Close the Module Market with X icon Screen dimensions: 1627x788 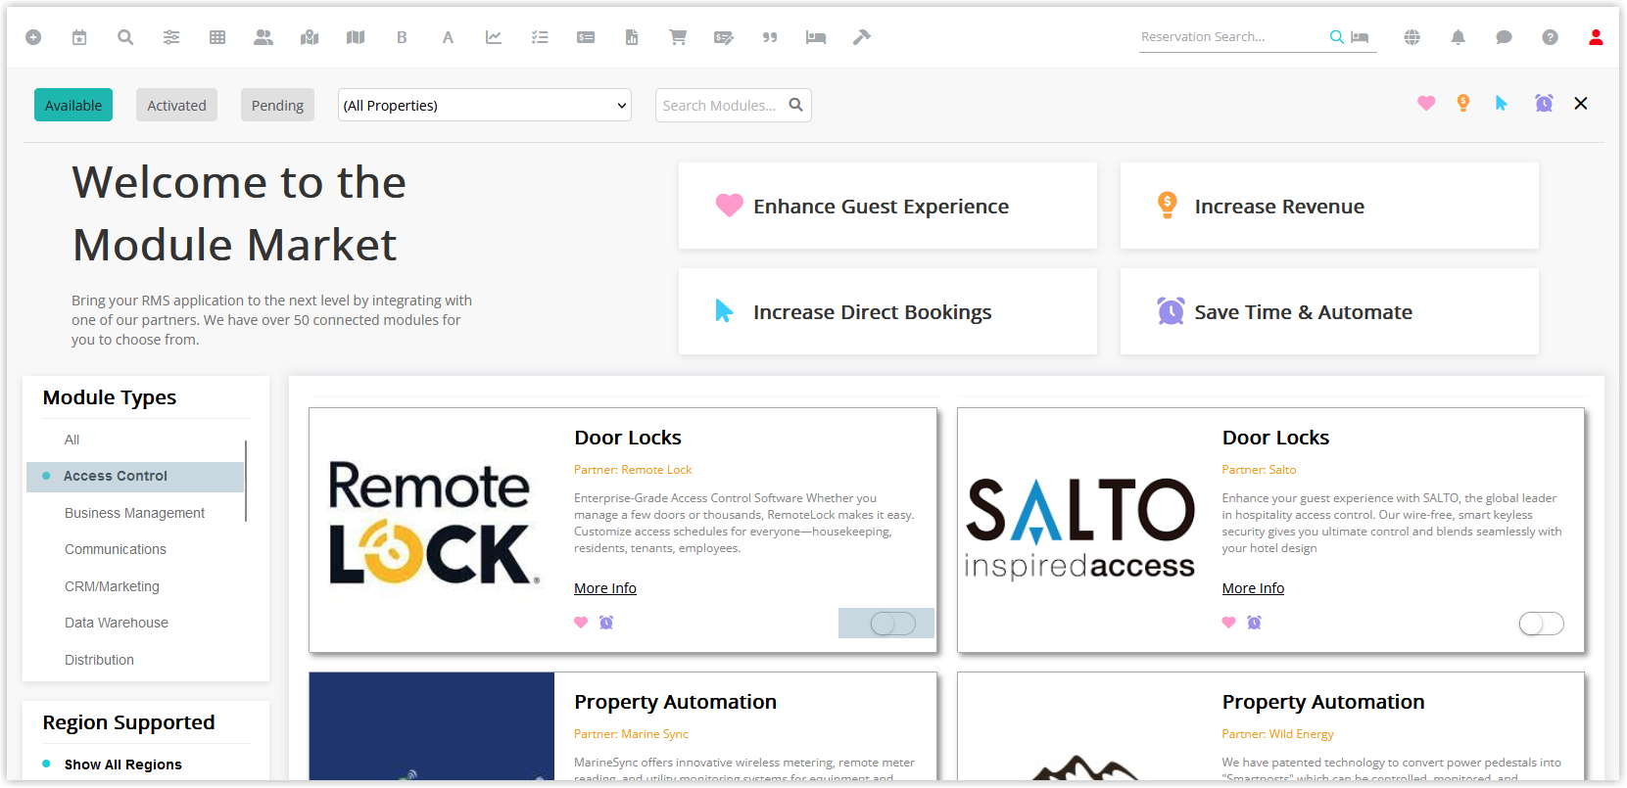[x=1581, y=104]
